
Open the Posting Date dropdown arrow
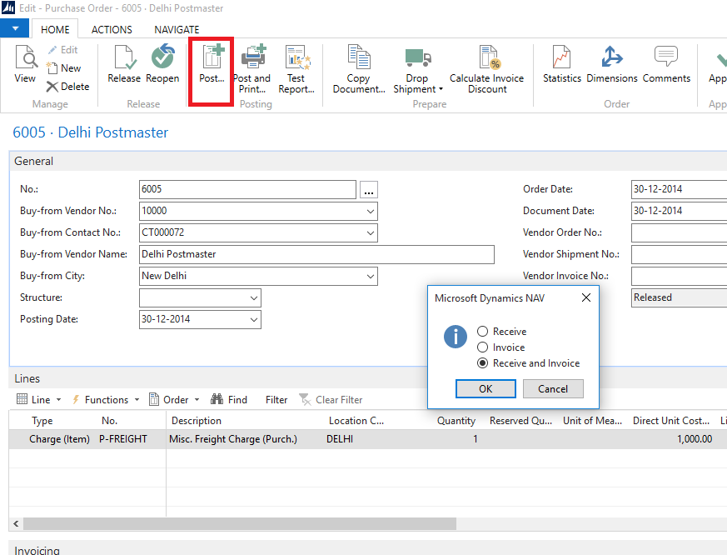pos(254,320)
